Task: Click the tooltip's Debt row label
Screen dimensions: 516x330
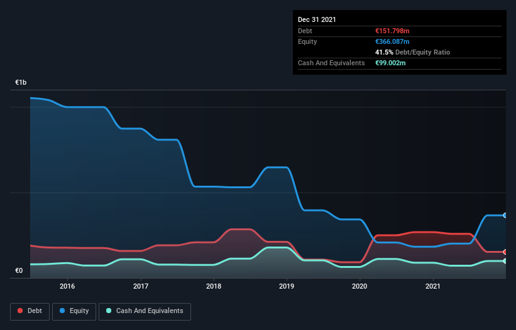Action: [305, 31]
